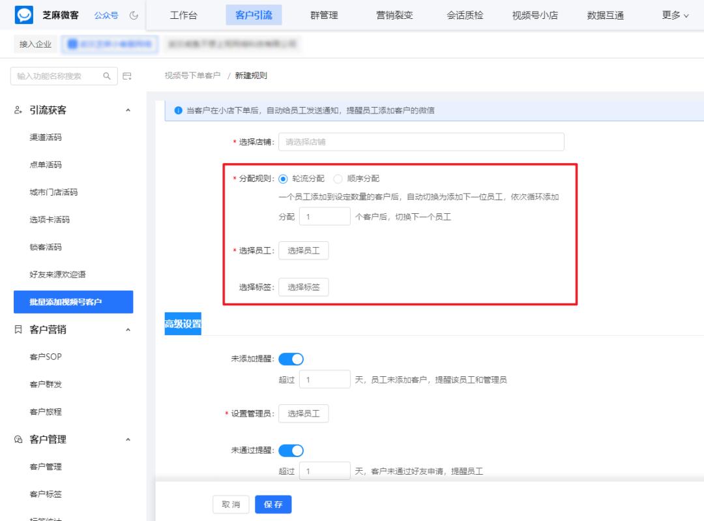Toggle dark mode with the moon icon
The width and height of the screenshot is (704, 521).
[132, 15]
